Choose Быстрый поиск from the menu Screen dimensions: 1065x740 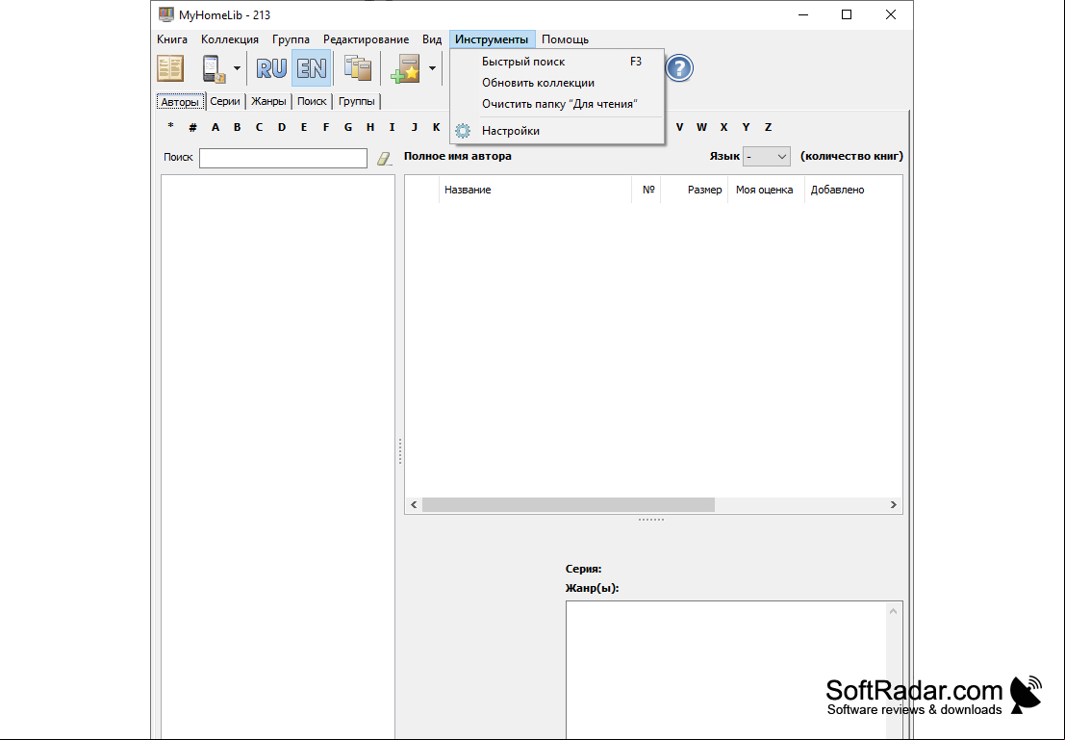tap(557, 62)
